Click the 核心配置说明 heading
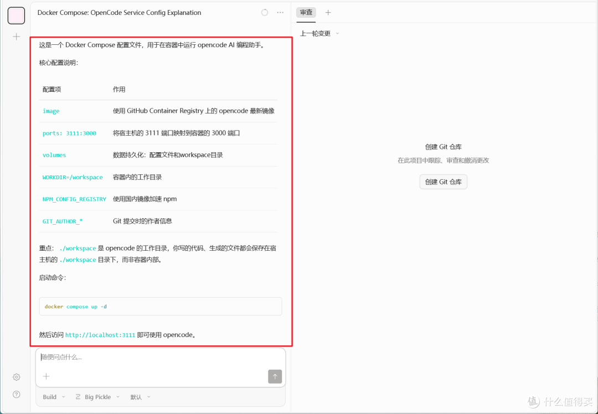 click(59, 63)
